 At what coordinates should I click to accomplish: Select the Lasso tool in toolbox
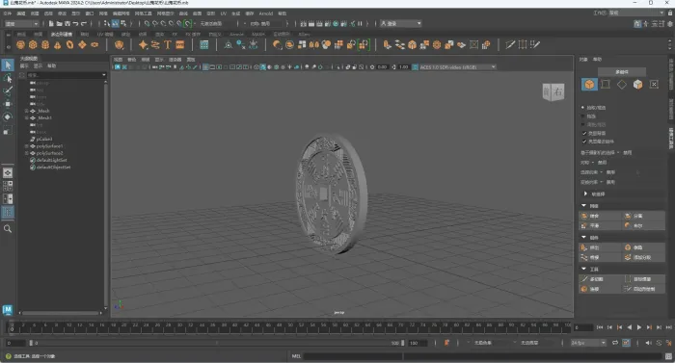click(x=8, y=78)
